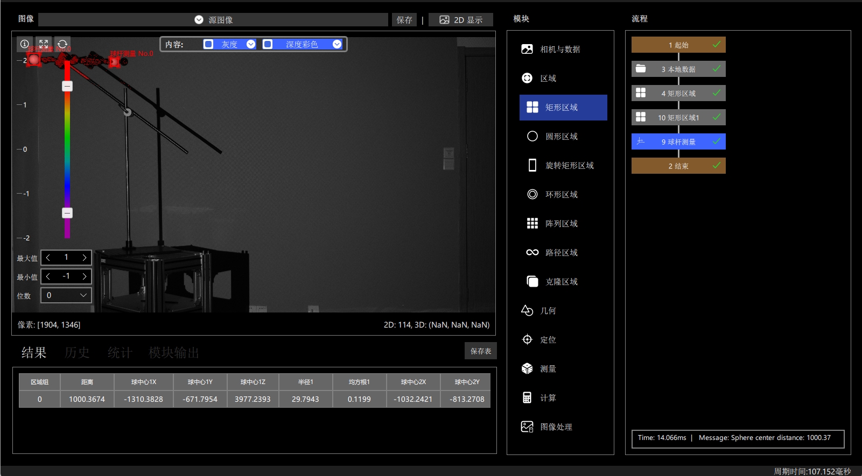
Task: Select the 2 结束 flow step
Action: [x=678, y=166]
